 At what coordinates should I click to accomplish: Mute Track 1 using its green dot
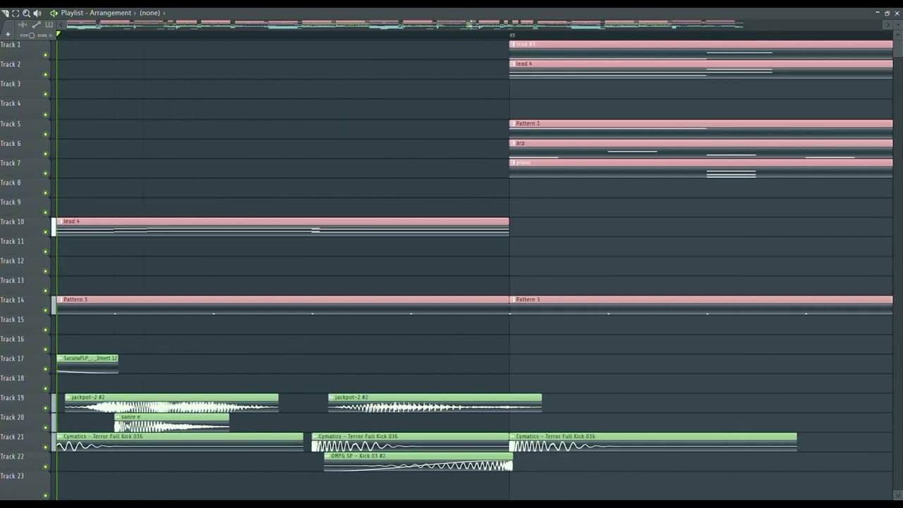[x=46, y=54]
